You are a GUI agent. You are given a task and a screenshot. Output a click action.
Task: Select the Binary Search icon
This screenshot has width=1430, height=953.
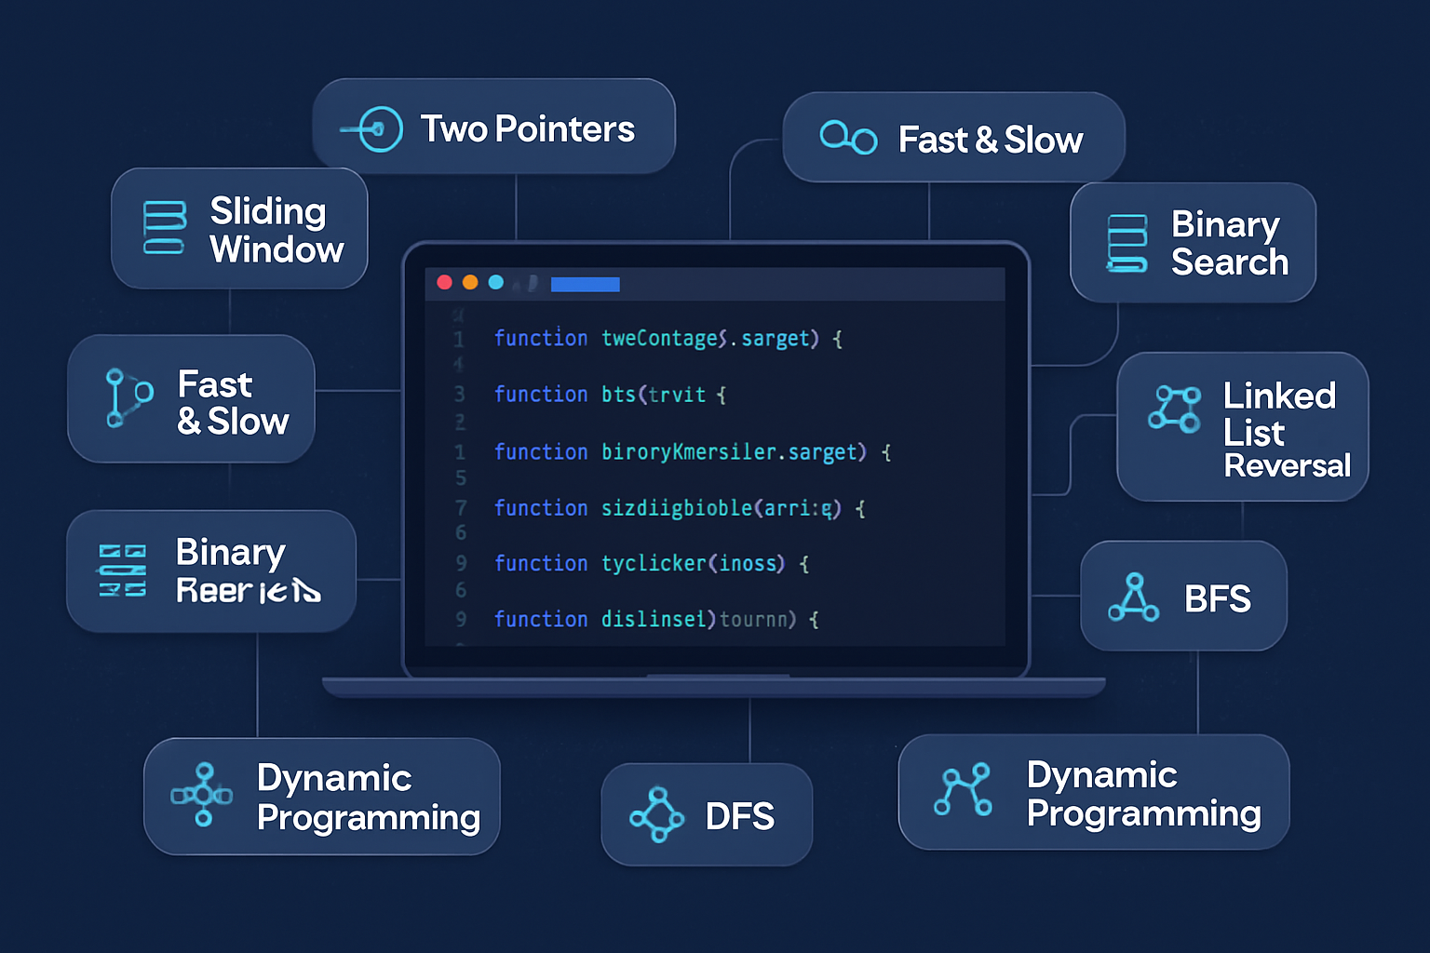[1126, 242]
